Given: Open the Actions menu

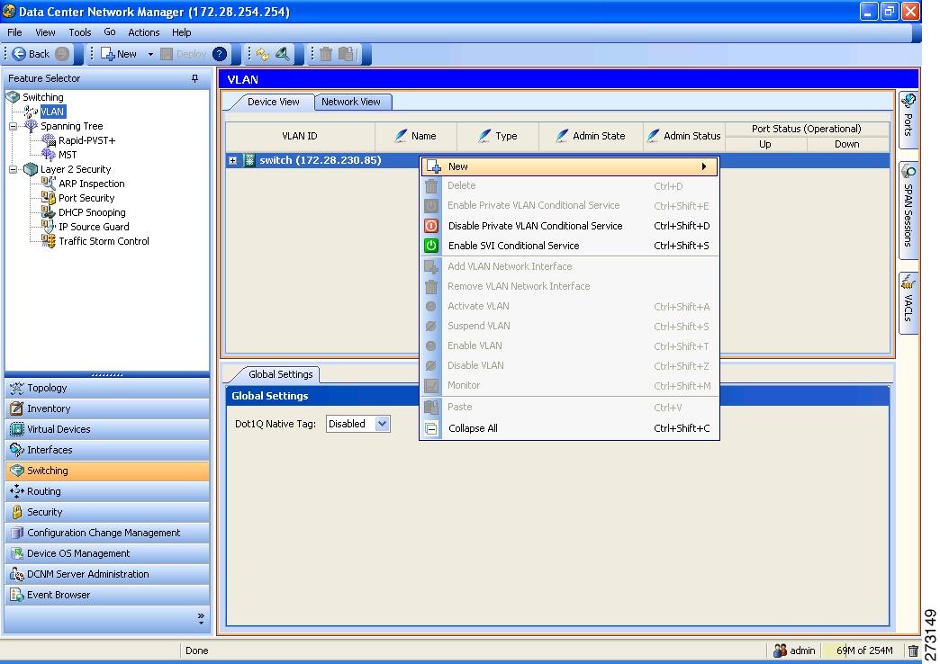Looking at the screenshot, I should 144,32.
